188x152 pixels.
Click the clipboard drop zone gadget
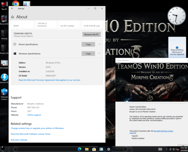pos(177,47)
